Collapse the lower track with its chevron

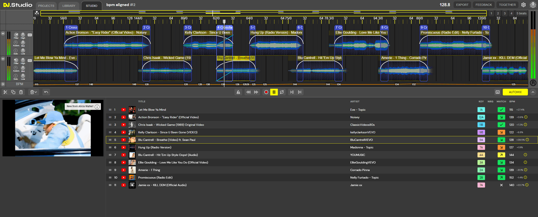click(3, 59)
